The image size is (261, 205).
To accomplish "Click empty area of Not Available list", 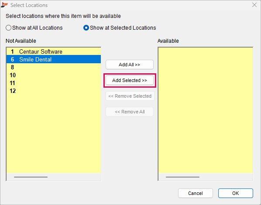I will tap(54, 134).
